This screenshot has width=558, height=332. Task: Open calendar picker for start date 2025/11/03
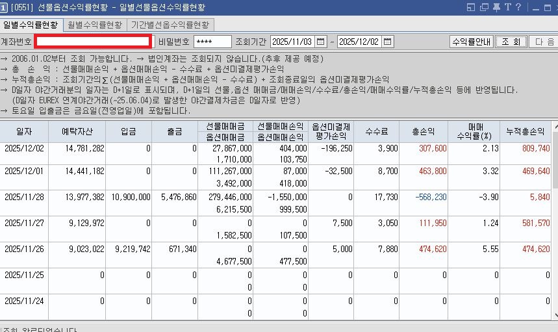(320, 42)
